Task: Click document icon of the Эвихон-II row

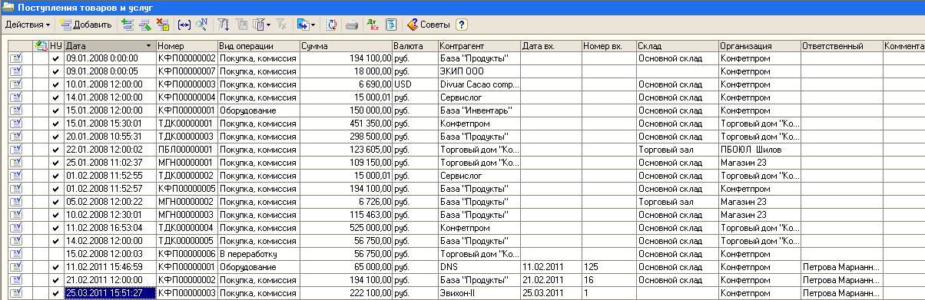Action: click(16, 293)
